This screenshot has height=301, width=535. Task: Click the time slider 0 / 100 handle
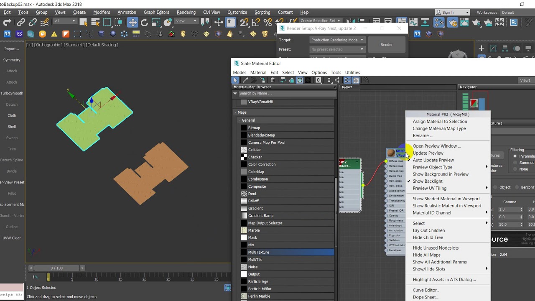coord(56,268)
